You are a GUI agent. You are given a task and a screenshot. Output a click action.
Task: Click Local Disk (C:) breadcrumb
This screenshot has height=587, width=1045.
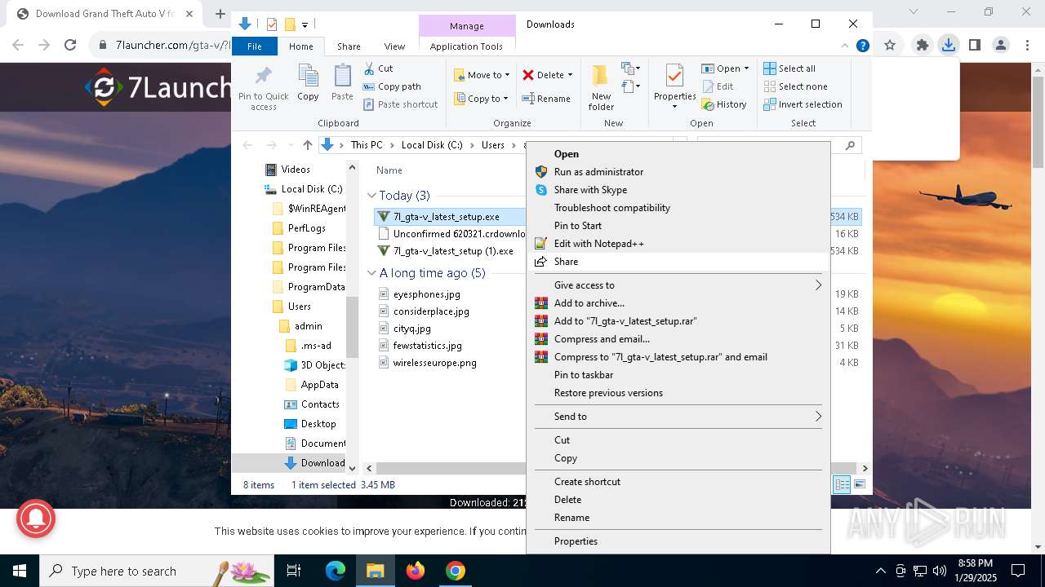432,145
